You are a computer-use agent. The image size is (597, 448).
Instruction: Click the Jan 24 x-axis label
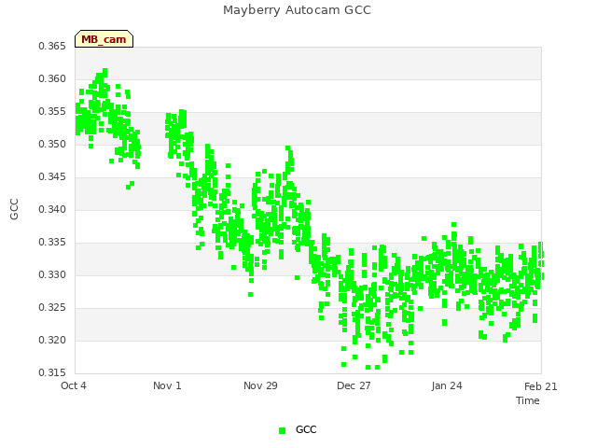tap(447, 385)
